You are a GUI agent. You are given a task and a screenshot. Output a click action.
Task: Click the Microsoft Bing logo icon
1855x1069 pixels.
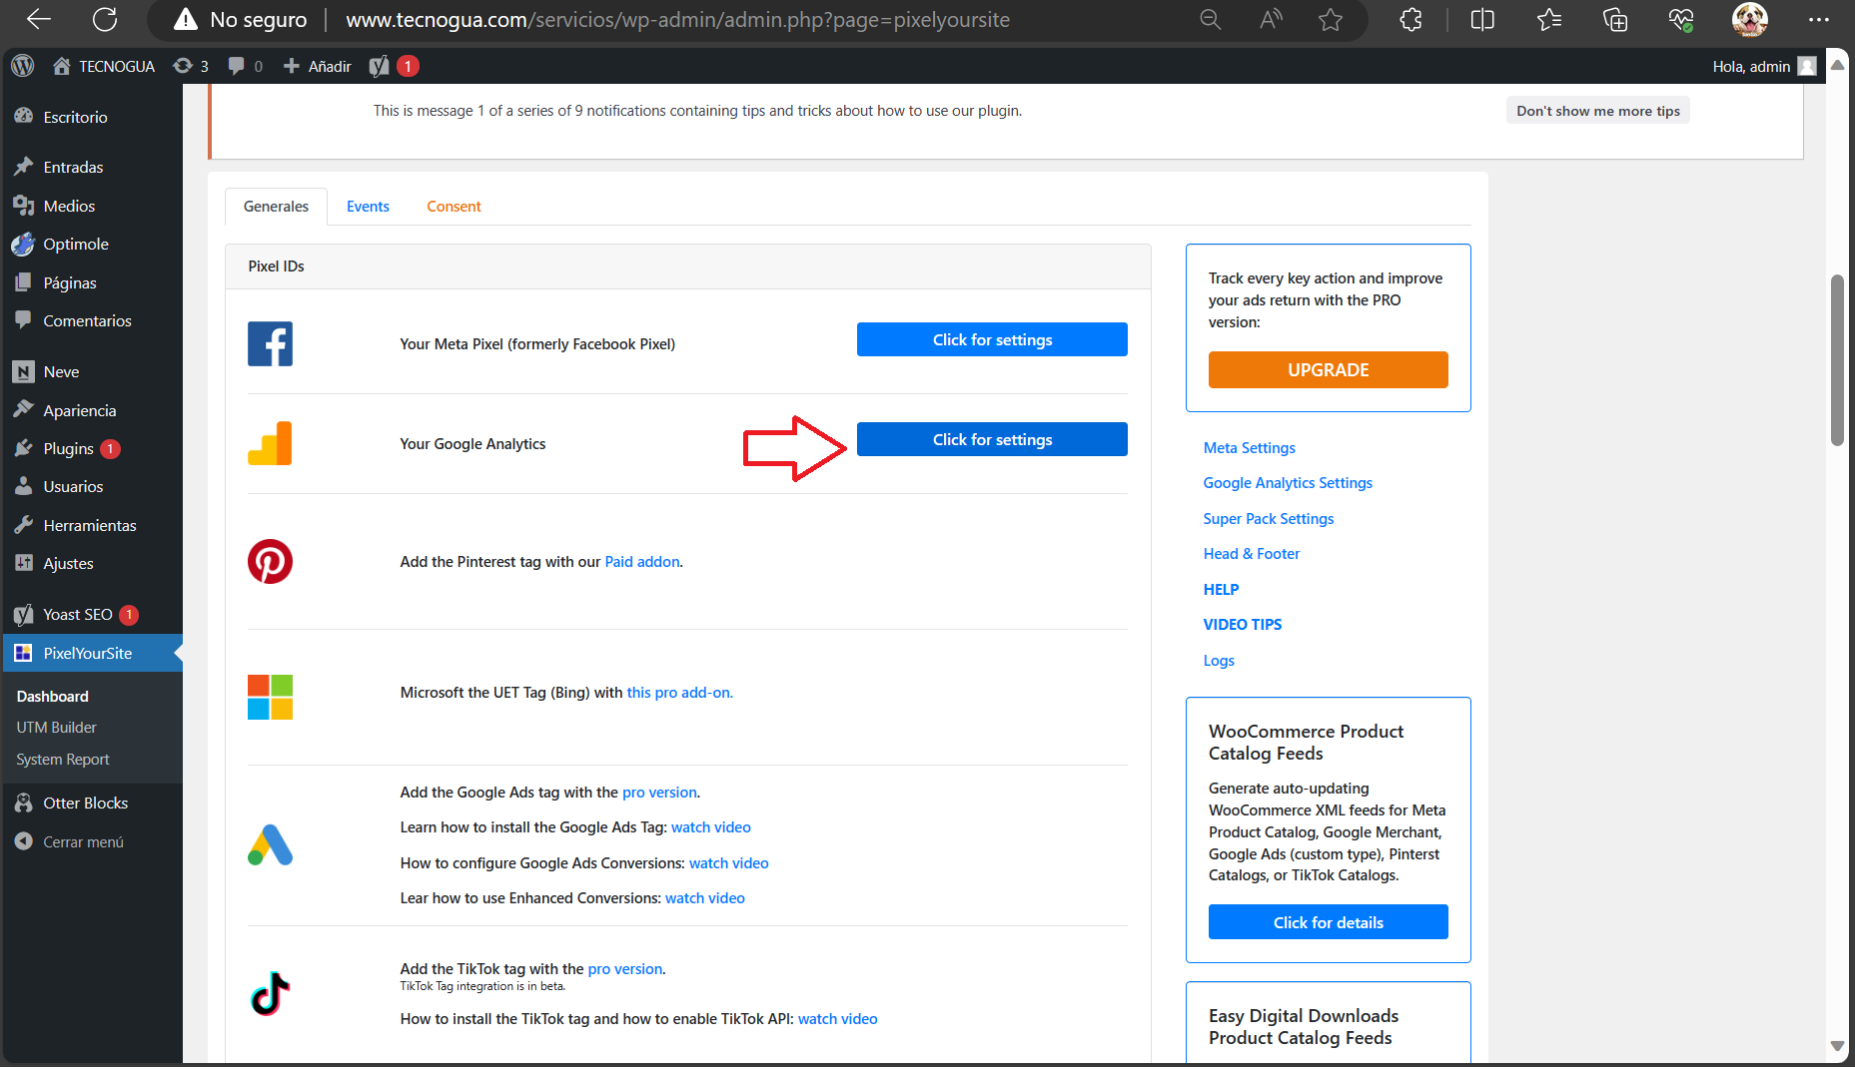click(270, 697)
